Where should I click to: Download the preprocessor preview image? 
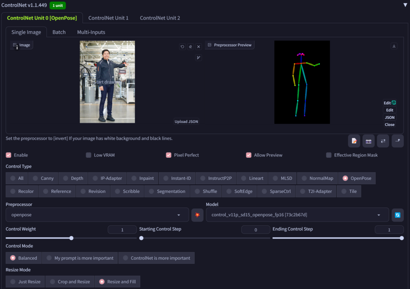(394, 46)
